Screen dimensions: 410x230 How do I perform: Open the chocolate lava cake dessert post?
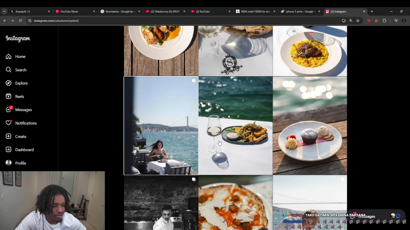310,126
